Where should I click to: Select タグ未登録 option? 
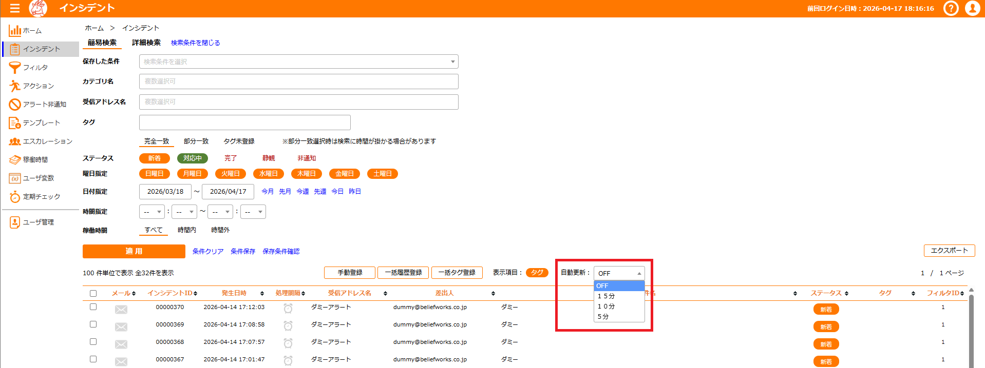[x=239, y=141]
